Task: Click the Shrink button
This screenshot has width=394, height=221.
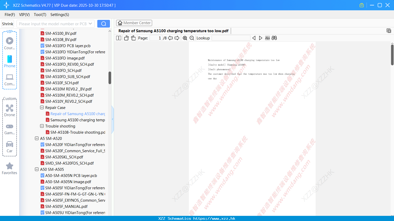Action: coord(8,24)
